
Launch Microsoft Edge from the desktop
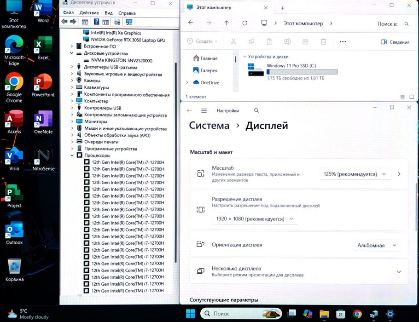14,51
